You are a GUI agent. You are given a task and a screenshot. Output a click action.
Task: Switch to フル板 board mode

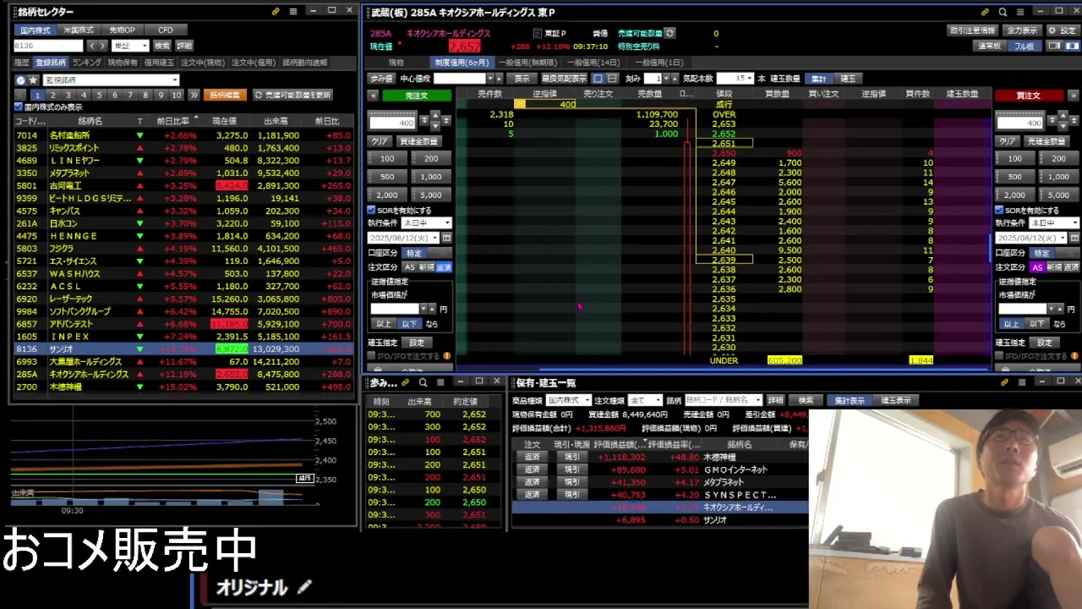click(1025, 47)
